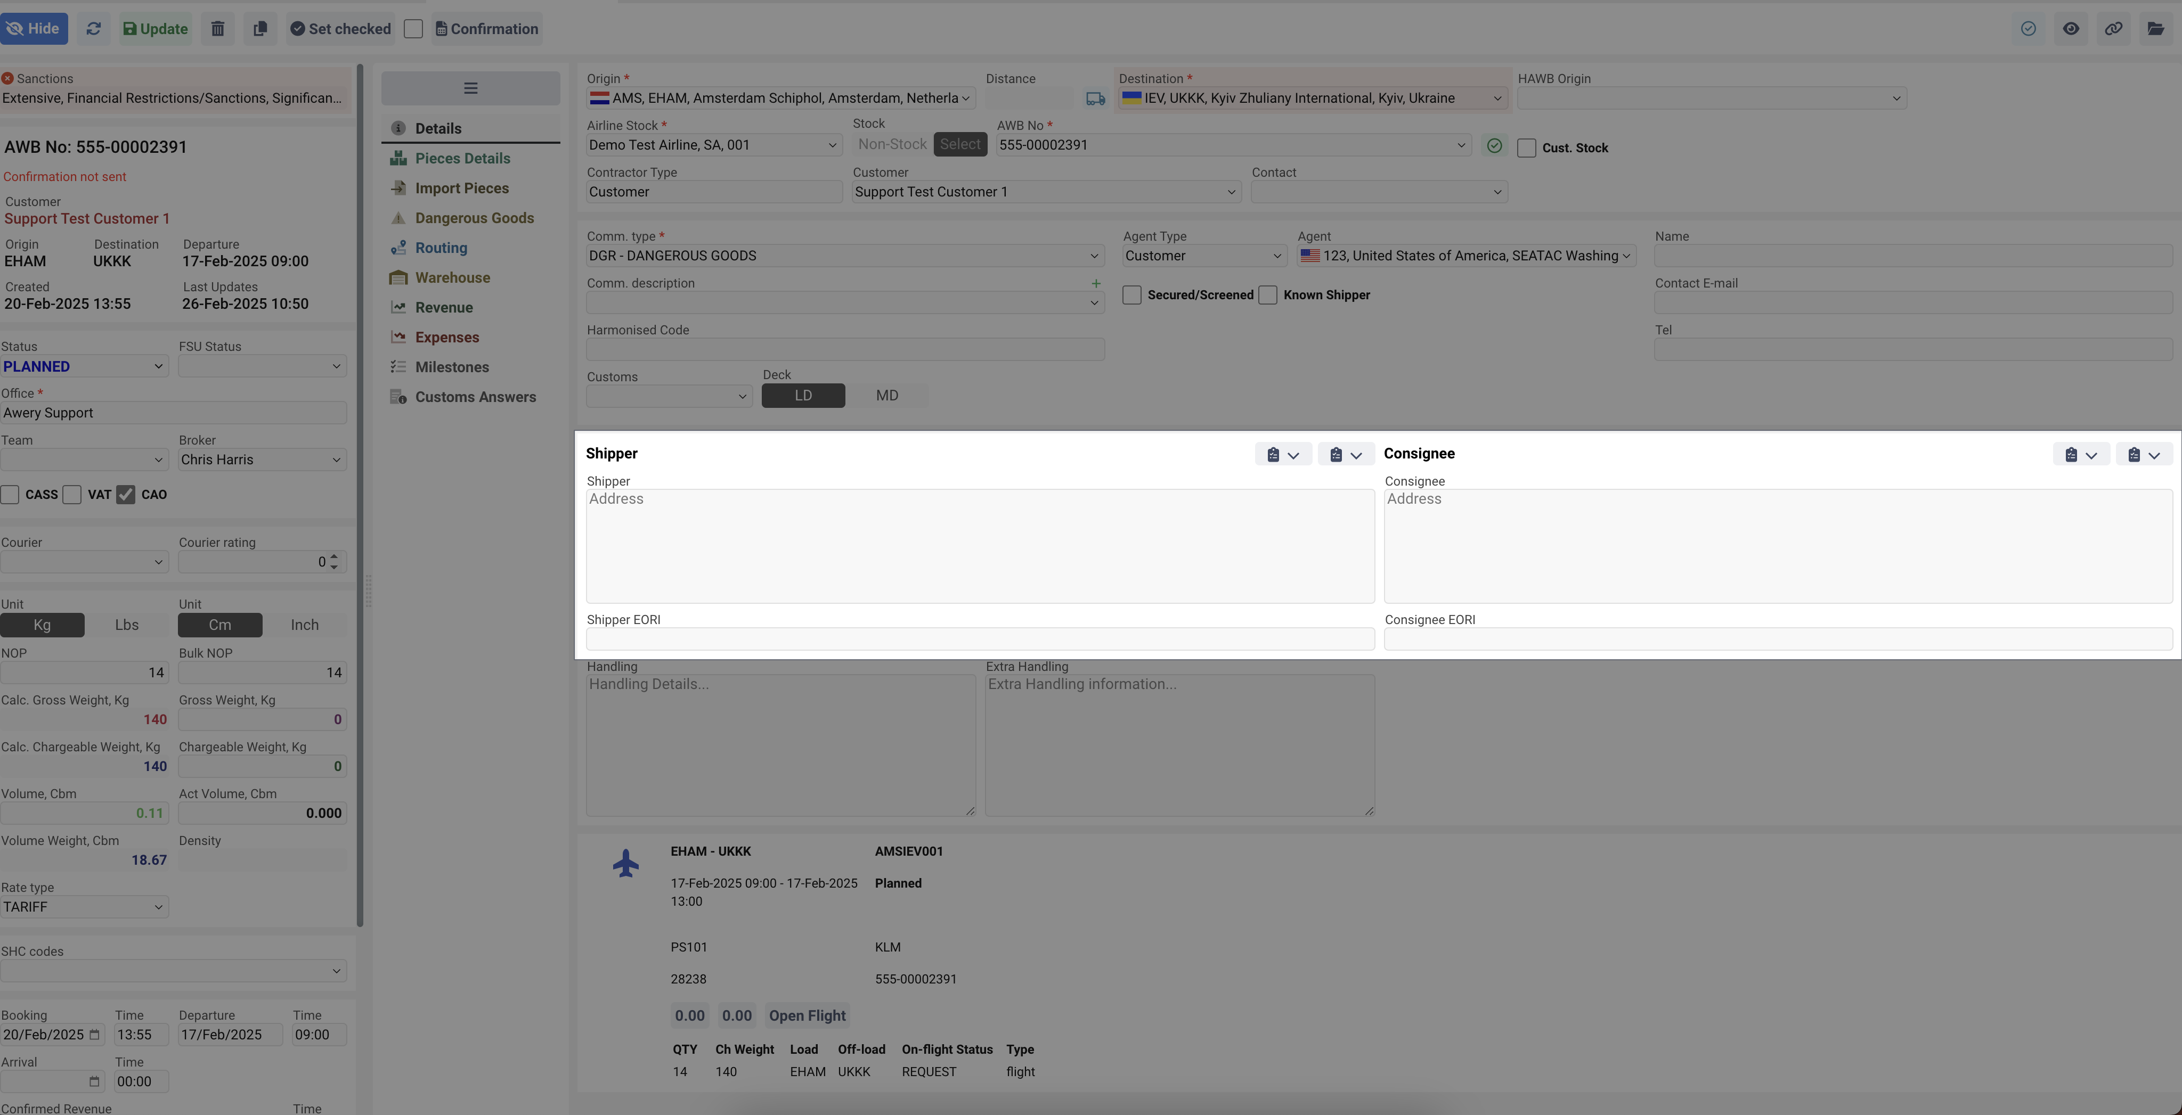Screen dimensions: 2182x1115
Task: Click the copy duplicate icon
Action: 260,29
